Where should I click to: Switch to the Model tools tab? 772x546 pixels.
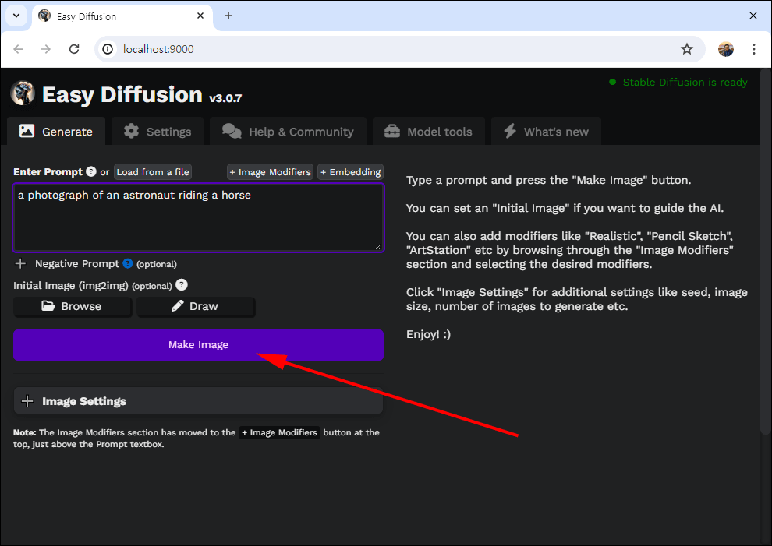[428, 132]
